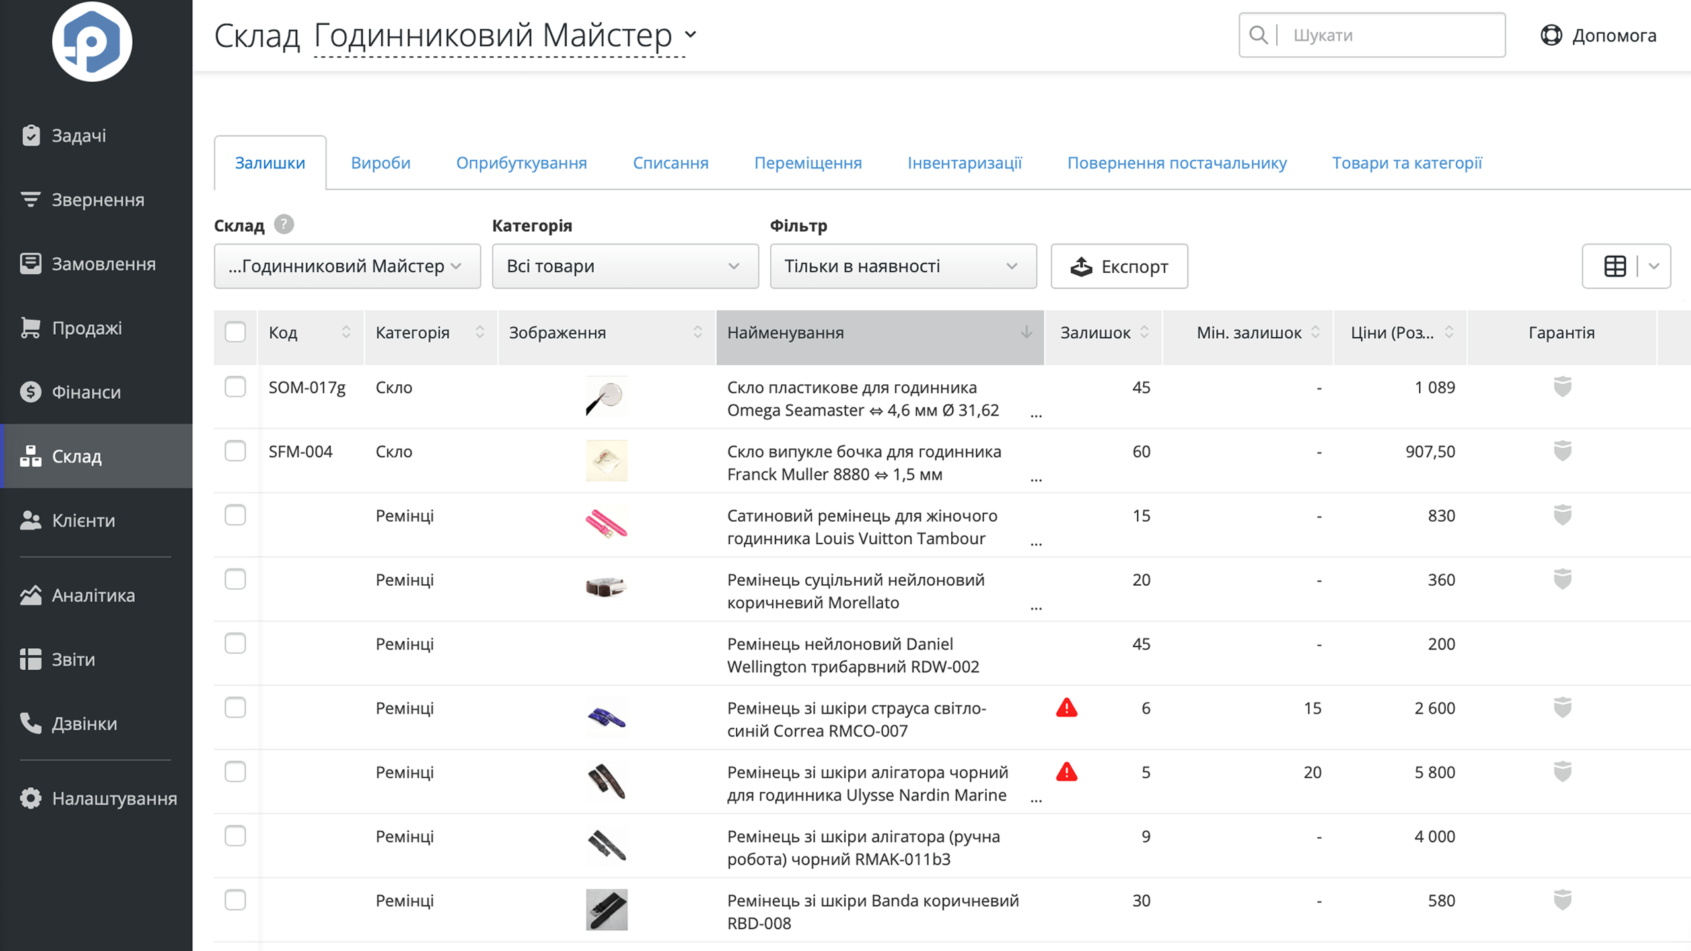This screenshot has height=951, width=1691.
Task: Expand the view options arrow beside table icon
Action: (1654, 266)
